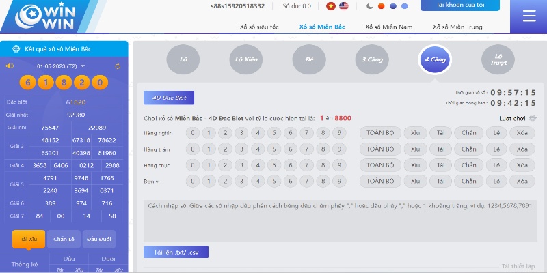This screenshot has width=547, height=273.
Task: Open Tài khoản của tôi account menu
Action: point(459,5)
